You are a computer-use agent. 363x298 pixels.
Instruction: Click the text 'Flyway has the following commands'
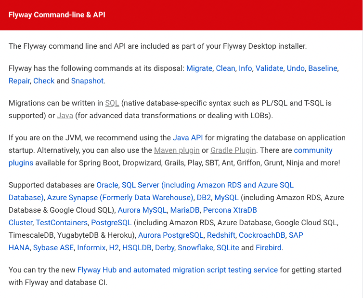pyautogui.click(x=67, y=68)
